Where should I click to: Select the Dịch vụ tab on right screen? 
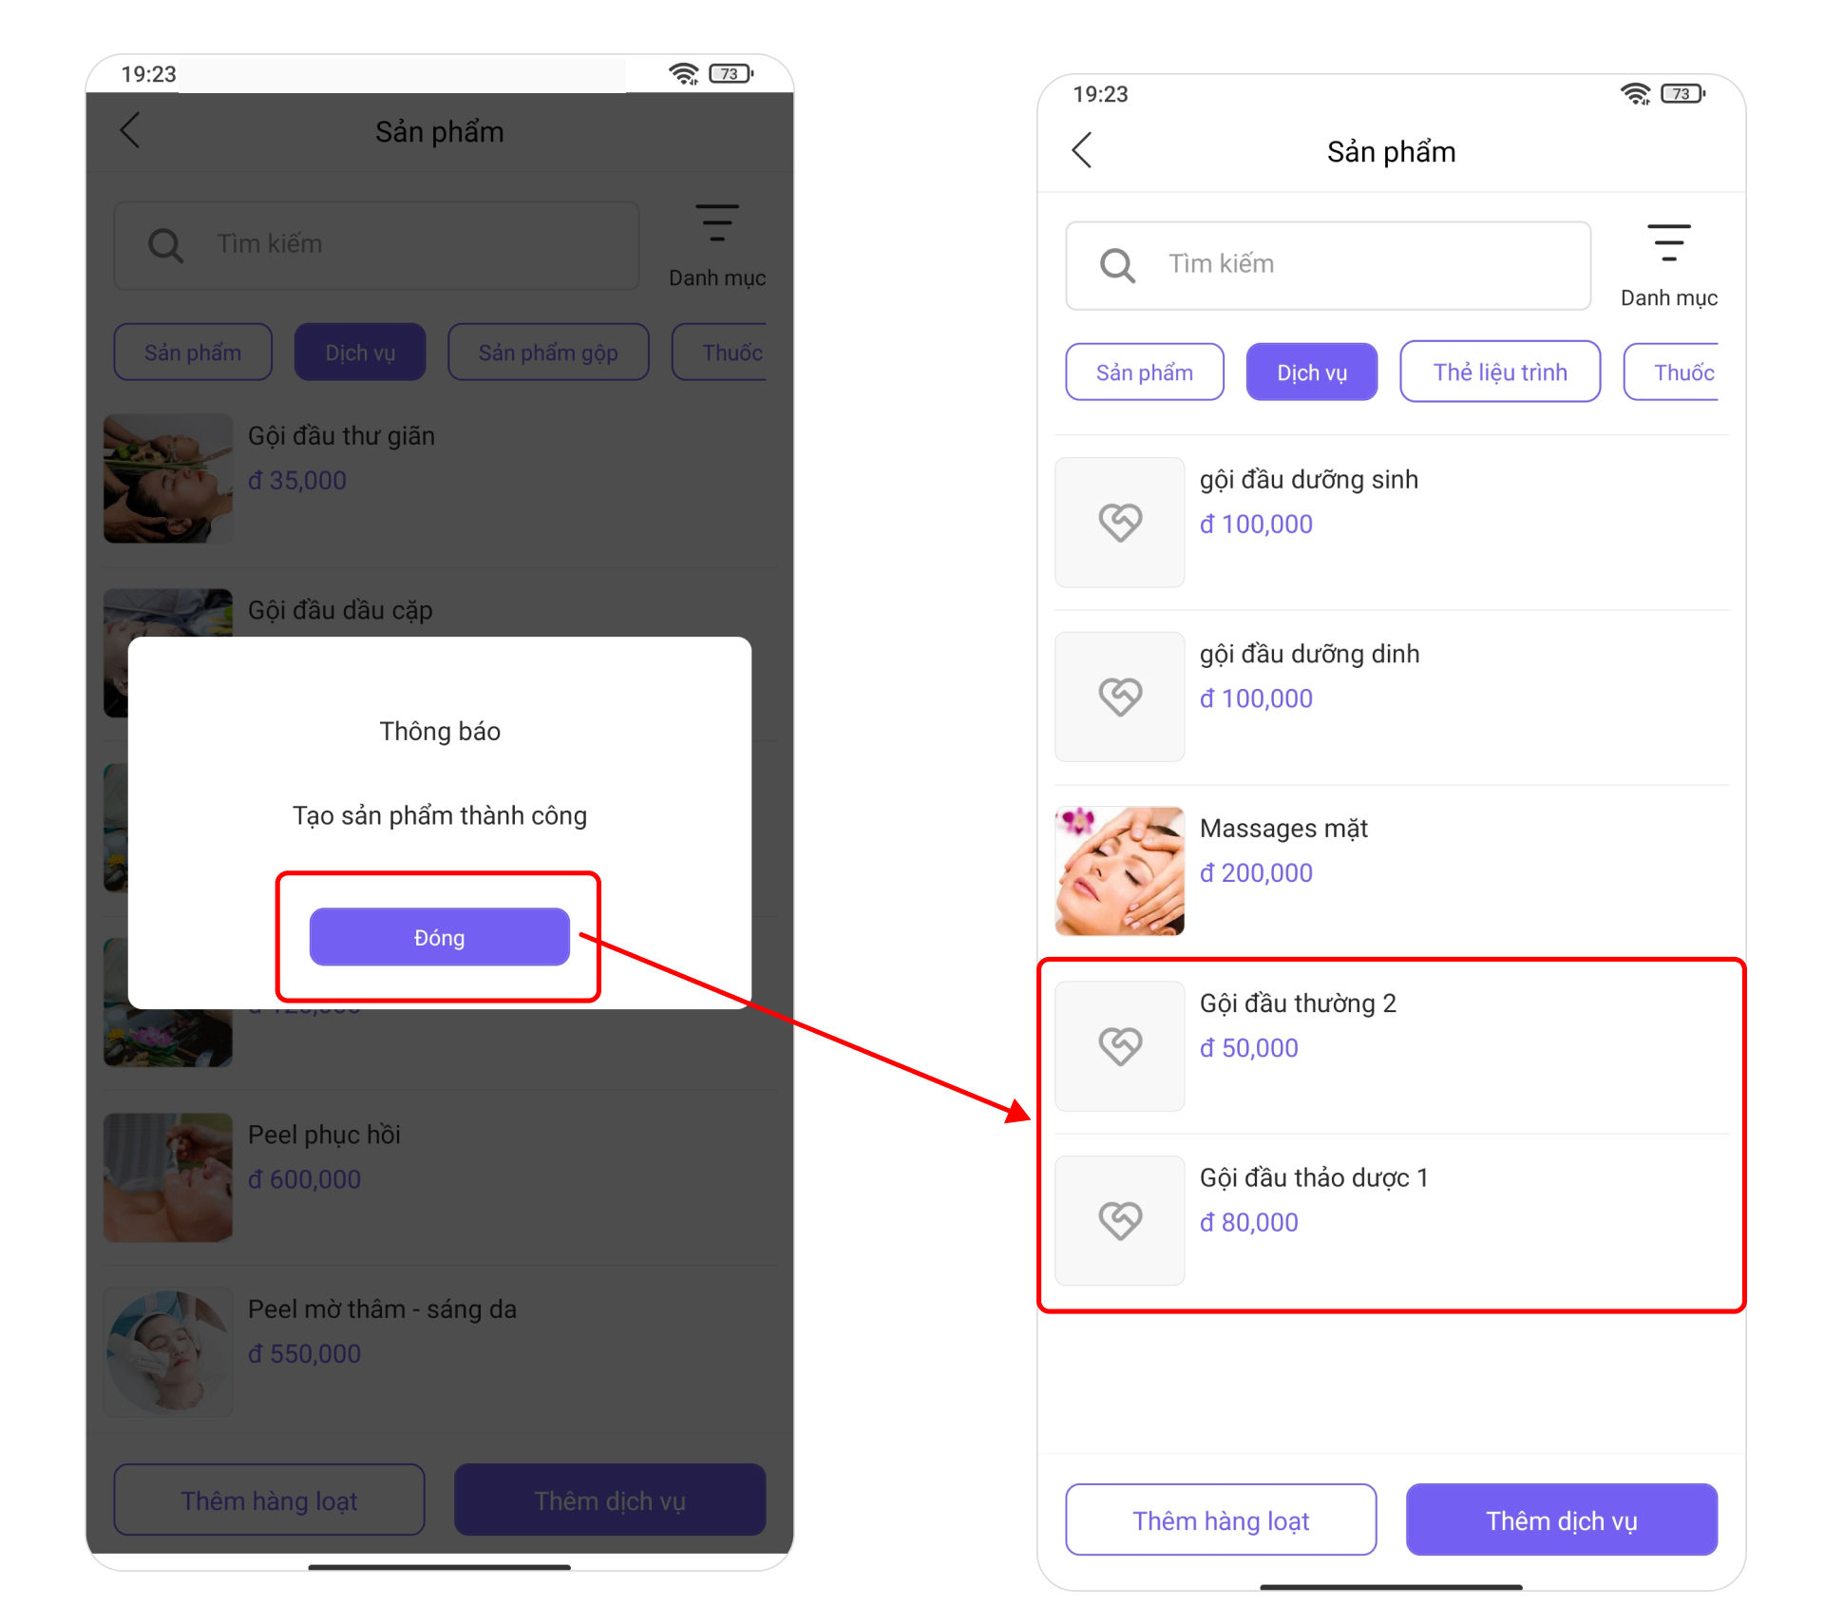pyautogui.click(x=1311, y=372)
